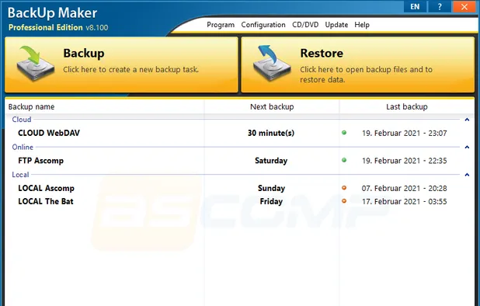Open the Configuration menu
The height and width of the screenshot is (306, 480).
coord(263,25)
